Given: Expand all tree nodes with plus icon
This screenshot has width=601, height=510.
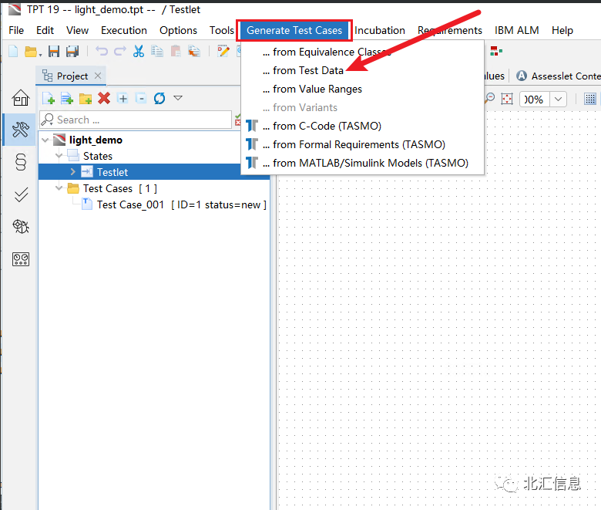Looking at the screenshot, I should coord(123,98).
